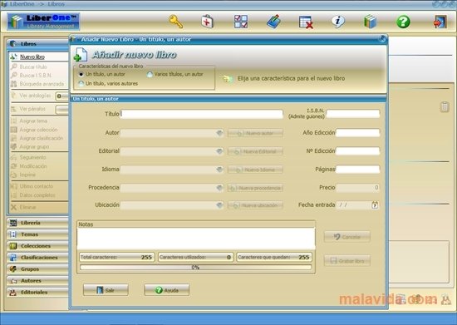Choose Ver antologías in the sidebar
The width and height of the screenshot is (457, 325).
tap(35, 96)
